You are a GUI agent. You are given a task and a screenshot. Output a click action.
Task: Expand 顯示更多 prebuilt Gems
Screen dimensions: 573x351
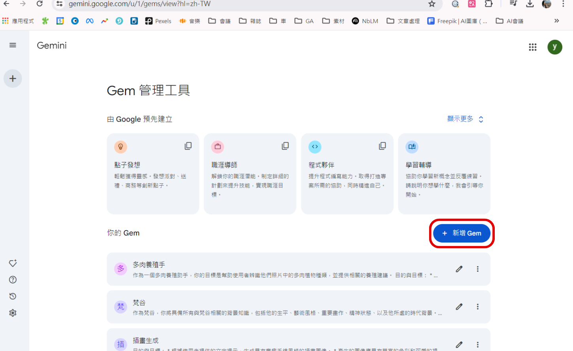pos(465,119)
